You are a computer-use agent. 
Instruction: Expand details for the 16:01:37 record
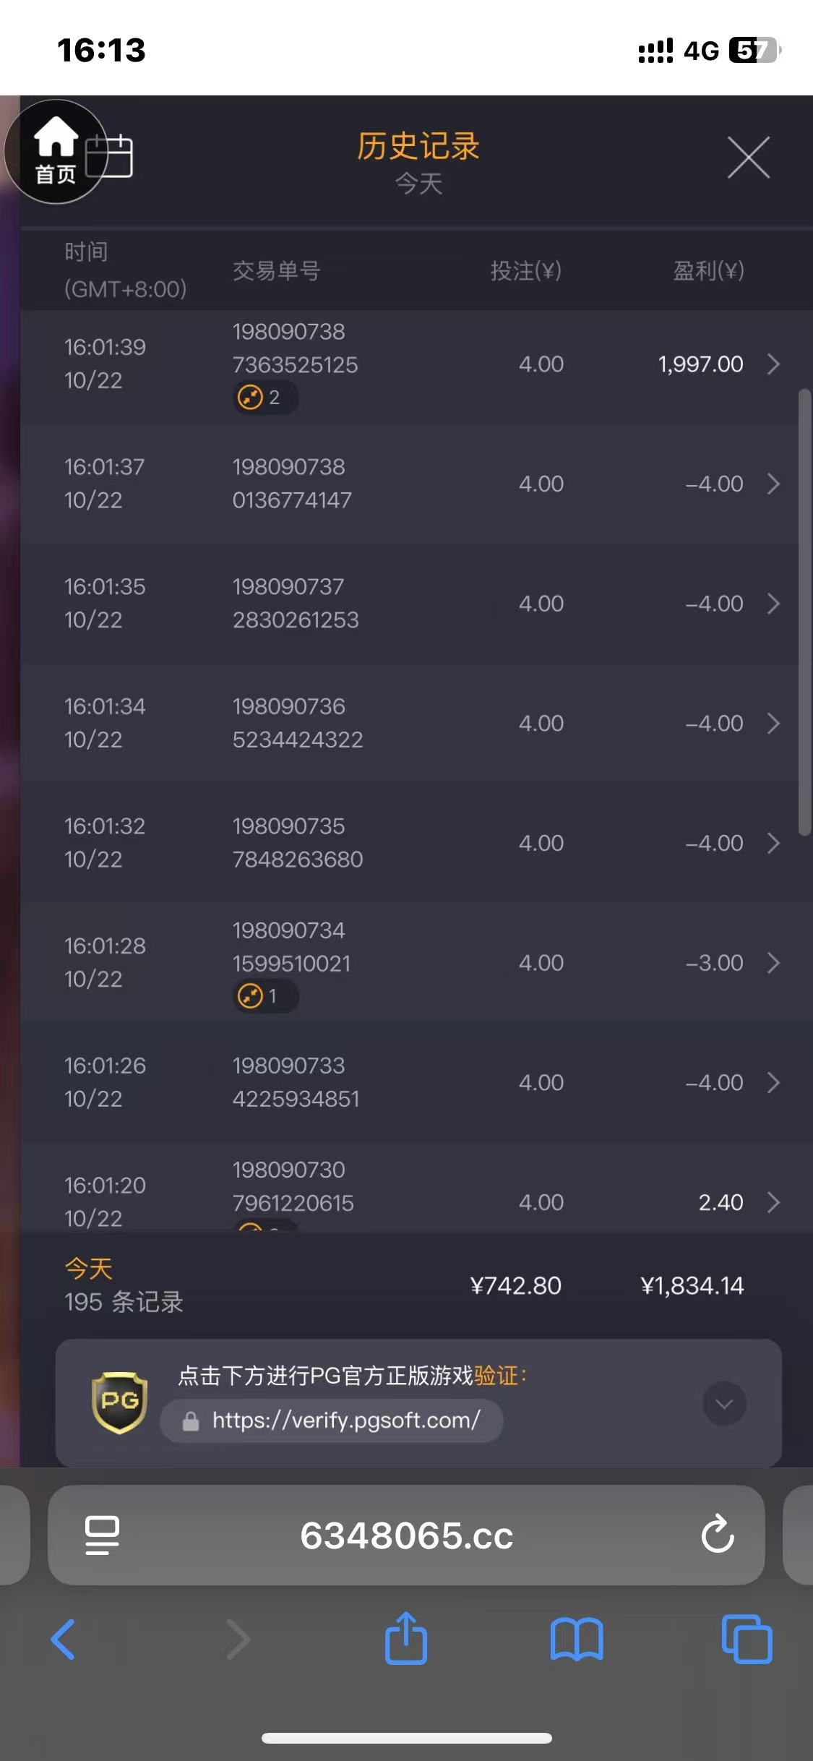point(773,484)
